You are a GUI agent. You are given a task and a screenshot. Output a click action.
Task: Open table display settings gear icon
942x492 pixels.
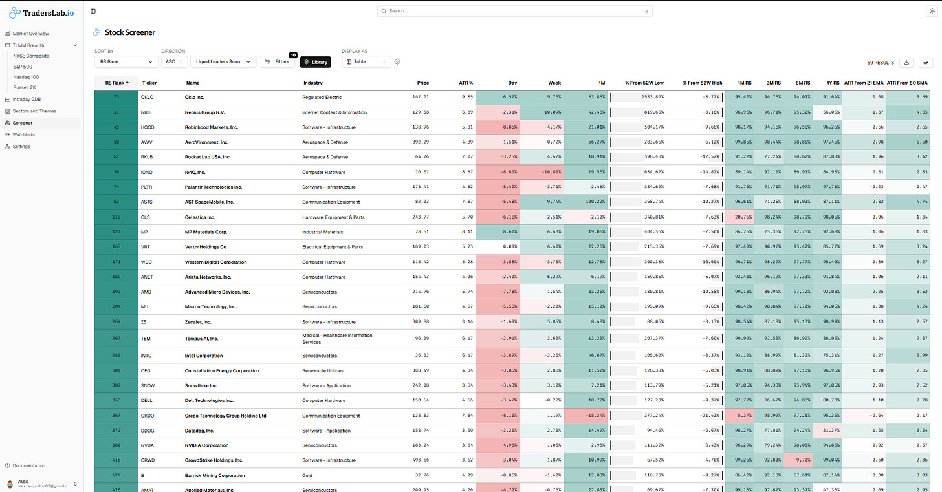[x=397, y=62]
